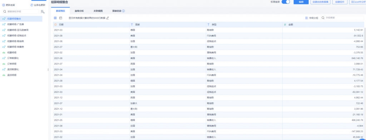
Task: Switch to grid table view icon
Action: click(x=55, y=18)
